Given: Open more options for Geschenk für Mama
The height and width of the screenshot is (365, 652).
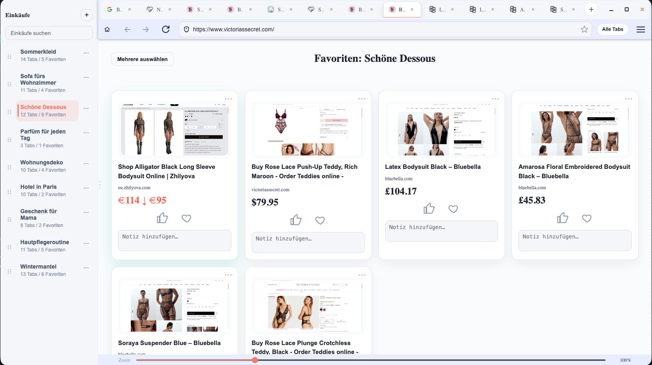Looking at the screenshot, I should pyautogui.click(x=86, y=212).
